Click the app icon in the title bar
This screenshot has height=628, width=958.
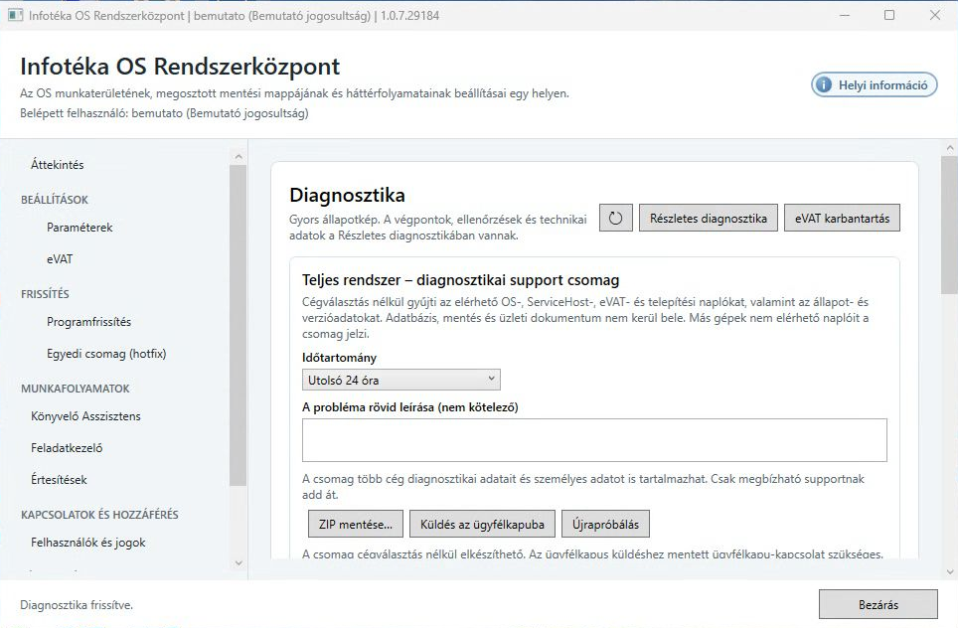coord(15,15)
